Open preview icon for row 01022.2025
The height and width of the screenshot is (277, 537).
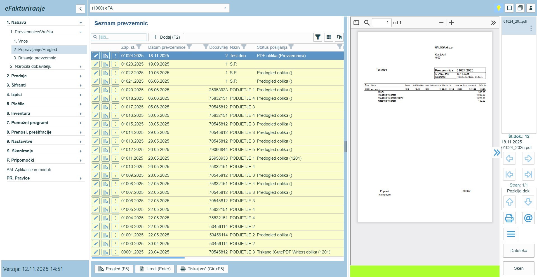coord(105,73)
